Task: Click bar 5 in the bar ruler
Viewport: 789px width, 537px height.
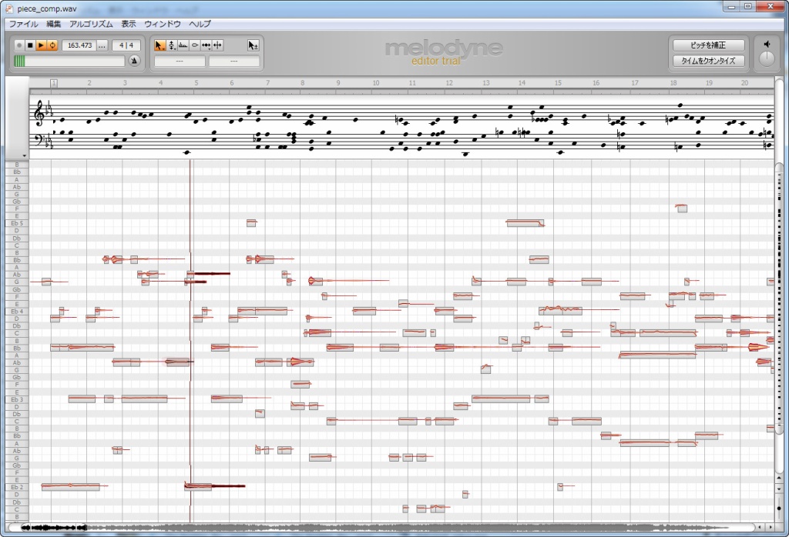Action: [x=196, y=83]
